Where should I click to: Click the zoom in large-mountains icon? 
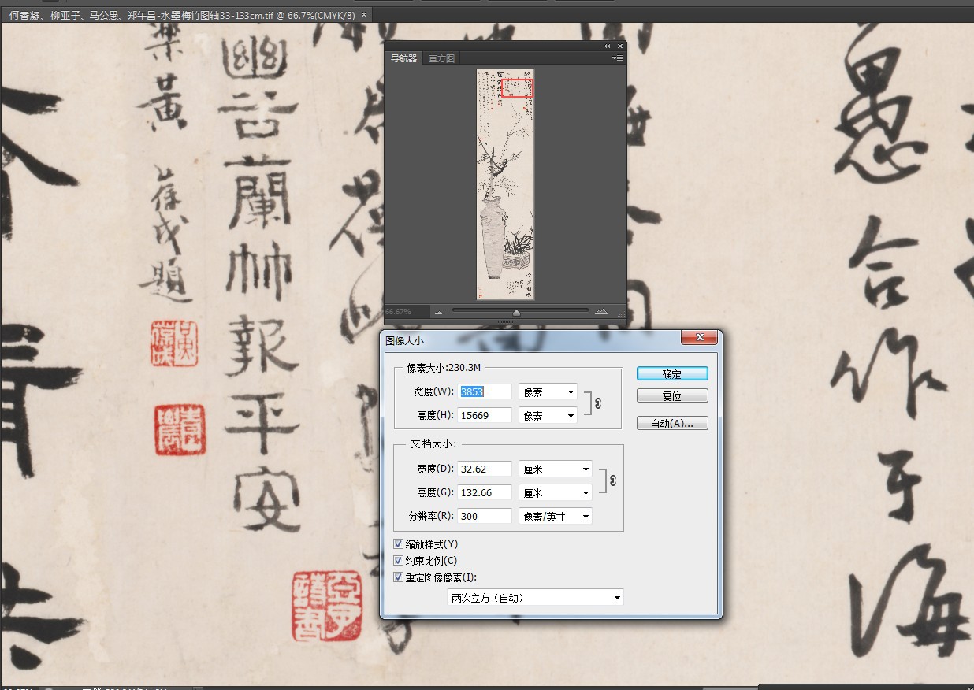point(601,312)
